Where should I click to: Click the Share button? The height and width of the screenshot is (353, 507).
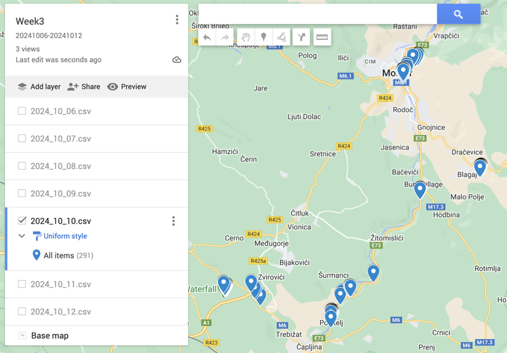84,87
